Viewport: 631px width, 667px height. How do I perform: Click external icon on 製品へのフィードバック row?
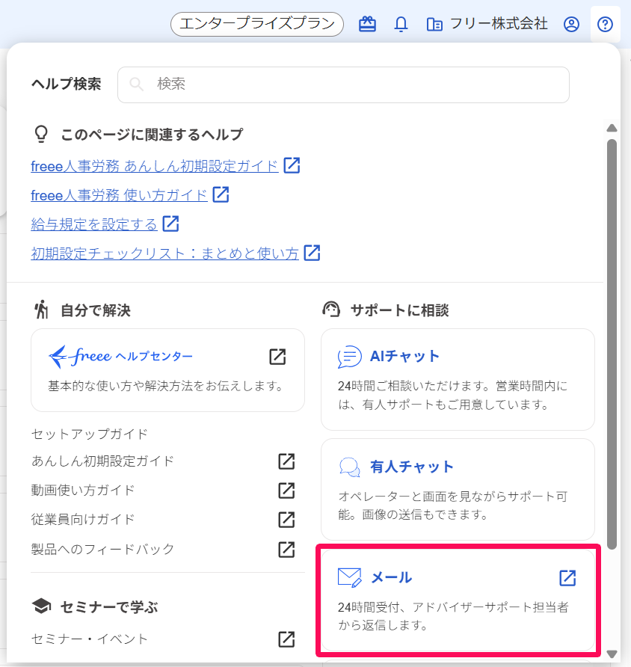[x=286, y=549]
